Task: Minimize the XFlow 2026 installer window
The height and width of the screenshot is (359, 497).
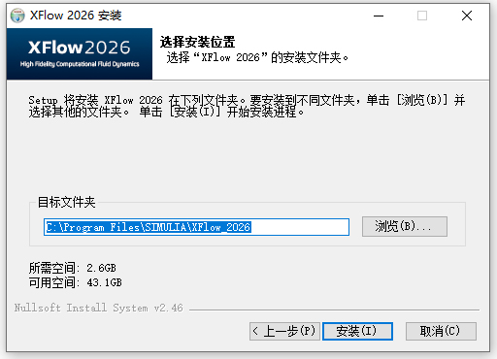Action: [x=379, y=16]
